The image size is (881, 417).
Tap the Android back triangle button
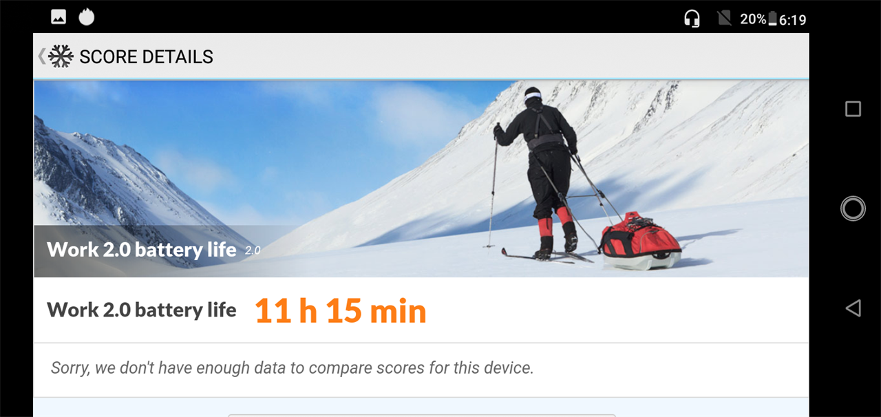(x=853, y=308)
